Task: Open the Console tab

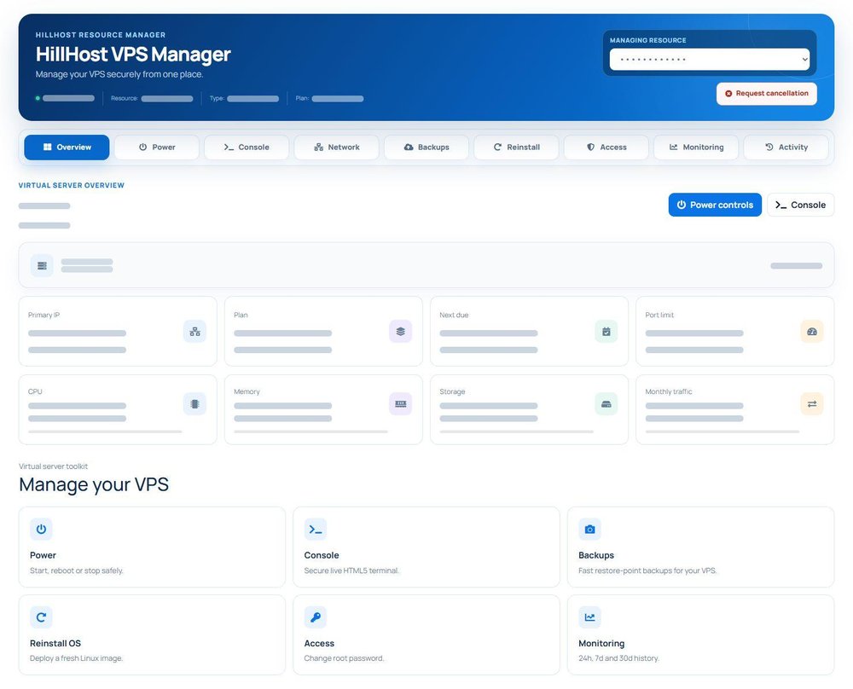Action: (x=247, y=148)
